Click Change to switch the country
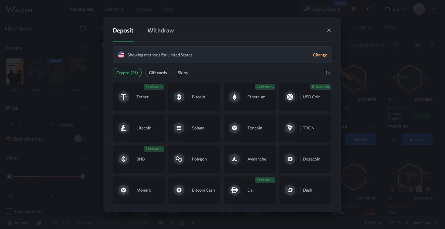Viewport: 445px width, 229px height. coord(320,55)
